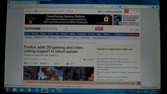Open the bookmark star dropdown arrow
The width and height of the screenshot is (167, 94).
pos(114,7)
